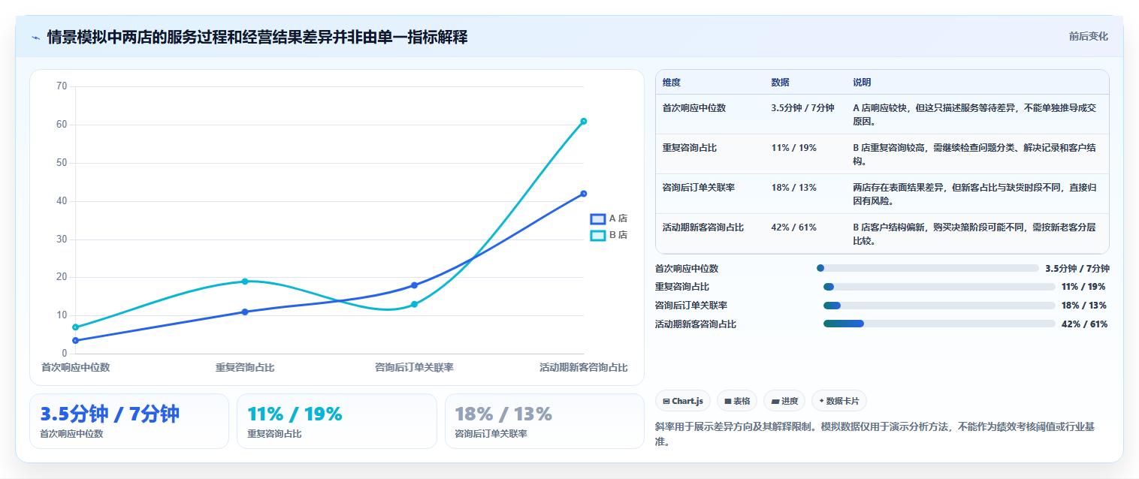The image size is (1139, 479).
Task: Click the lightning icon beside the title
Action: [x=35, y=38]
